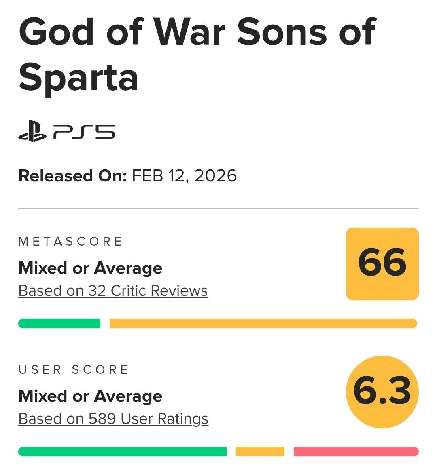Click Mixed or Average under Metascore
Screen dimensions: 437x470
(x=90, y=268)
